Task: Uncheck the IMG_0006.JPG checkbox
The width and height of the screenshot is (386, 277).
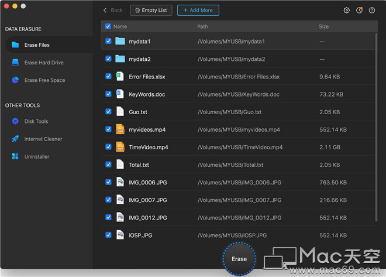Action: coord(108,182)
